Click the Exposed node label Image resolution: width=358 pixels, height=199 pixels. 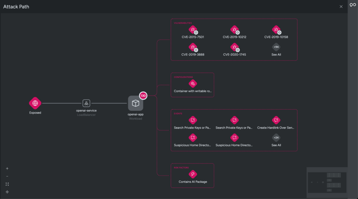(x=35, y=113)
